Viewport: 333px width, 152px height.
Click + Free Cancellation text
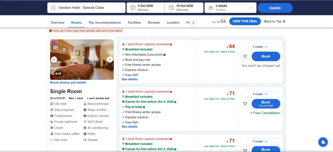tap(265, 113)
